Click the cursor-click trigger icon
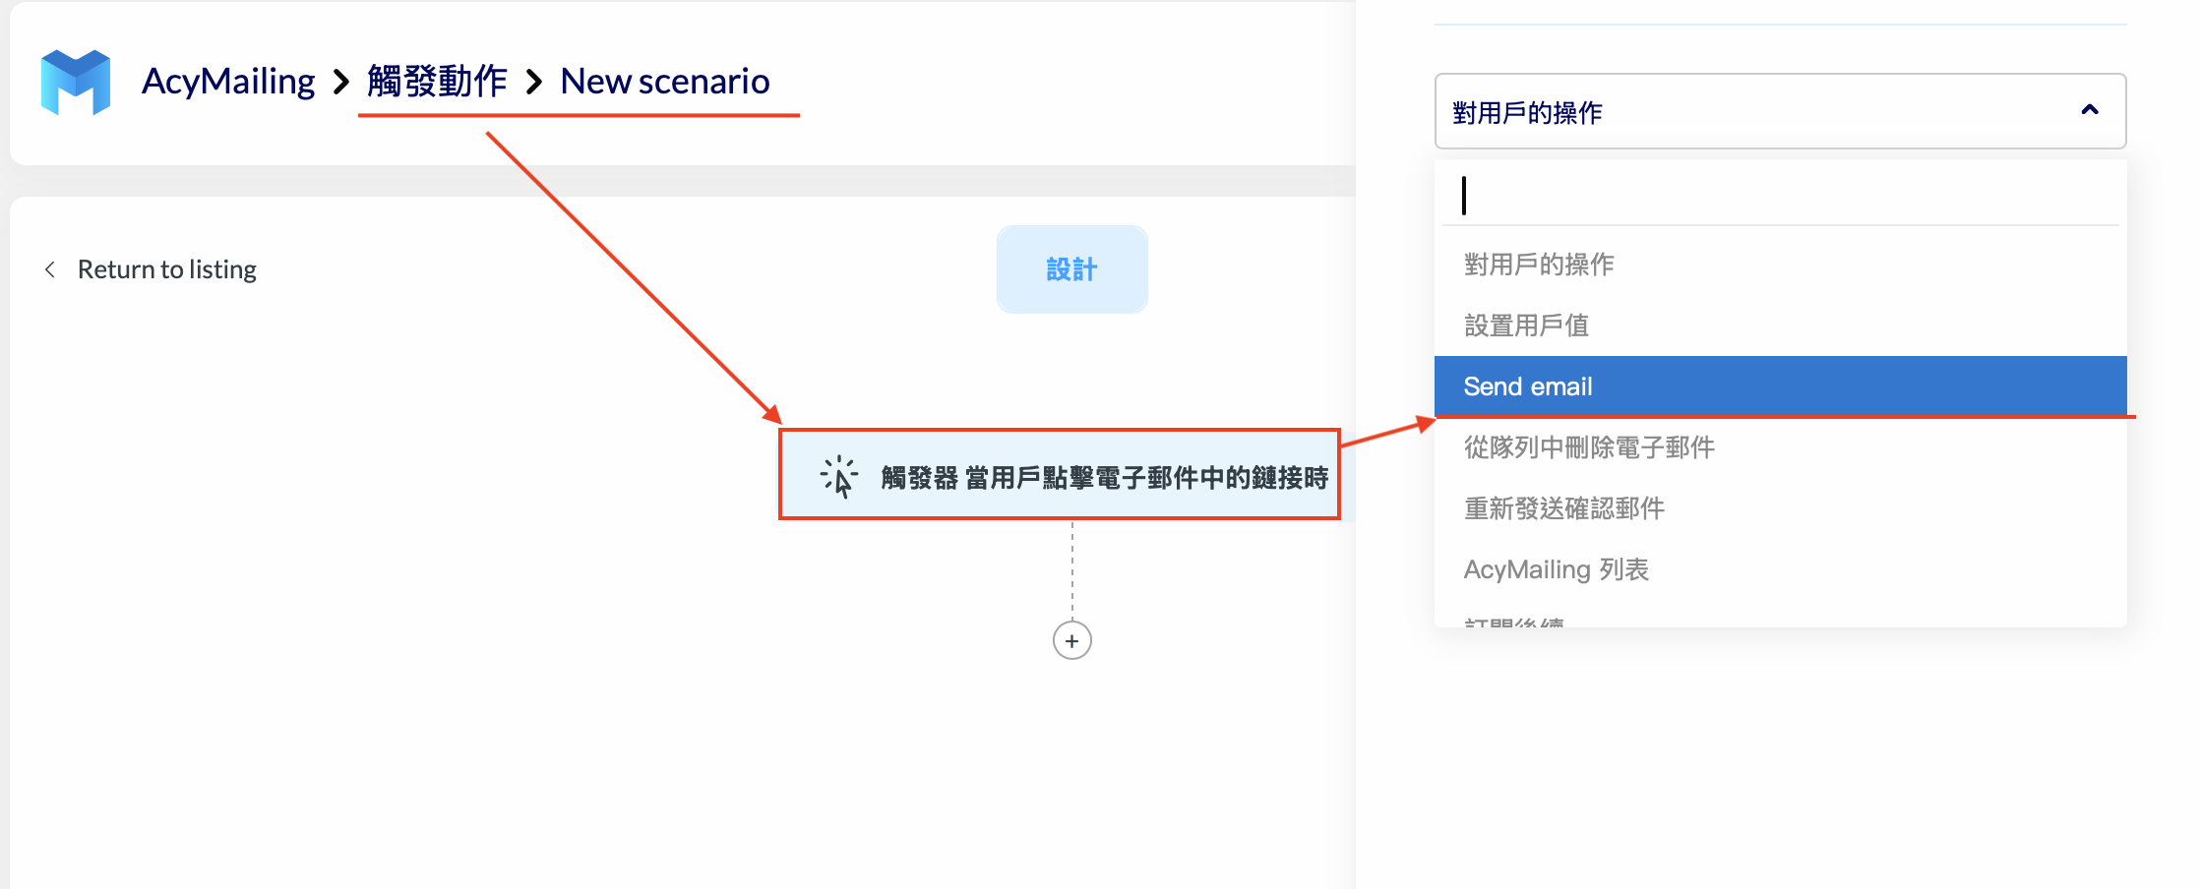This screenshot has height=889, width=2200. coord(837,476)
